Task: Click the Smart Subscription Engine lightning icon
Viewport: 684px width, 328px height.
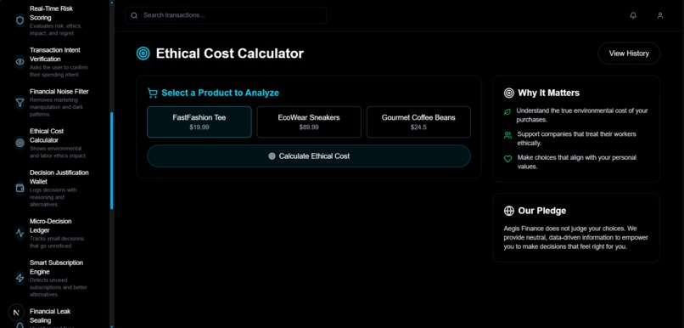Action: tap(20, 278)
